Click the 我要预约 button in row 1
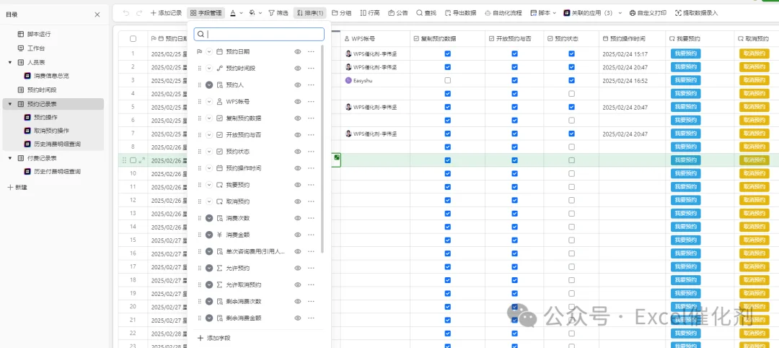 (686, 53)
